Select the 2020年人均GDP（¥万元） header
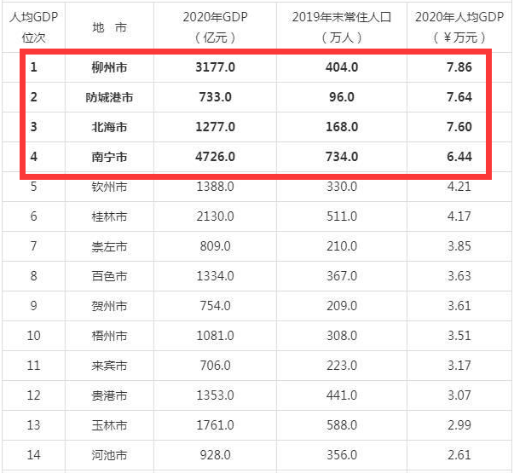 tap(459, 27)
